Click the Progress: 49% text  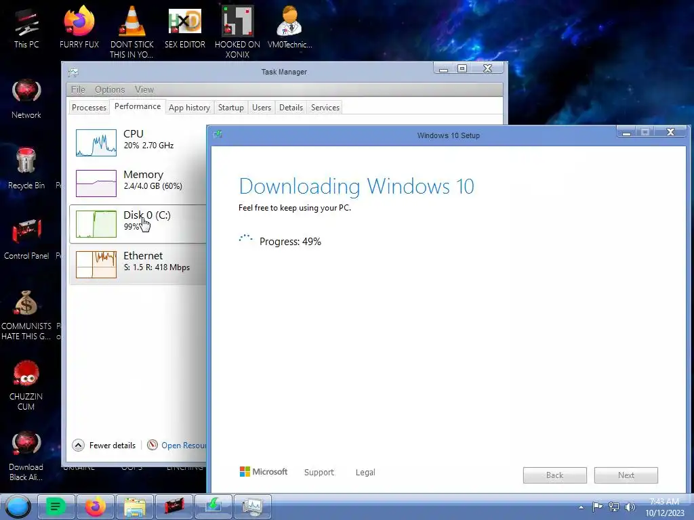point(290,242)
